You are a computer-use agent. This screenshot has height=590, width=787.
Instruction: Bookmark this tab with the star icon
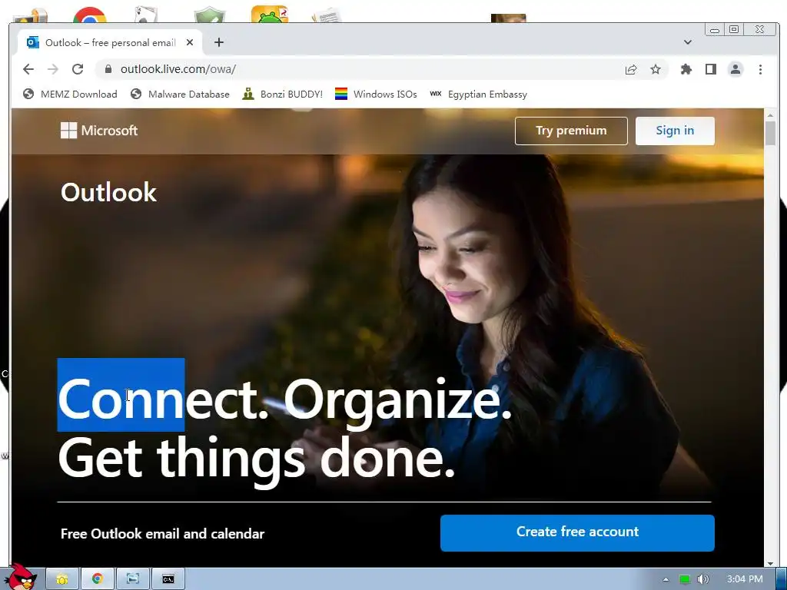click(x=656, y=69)
